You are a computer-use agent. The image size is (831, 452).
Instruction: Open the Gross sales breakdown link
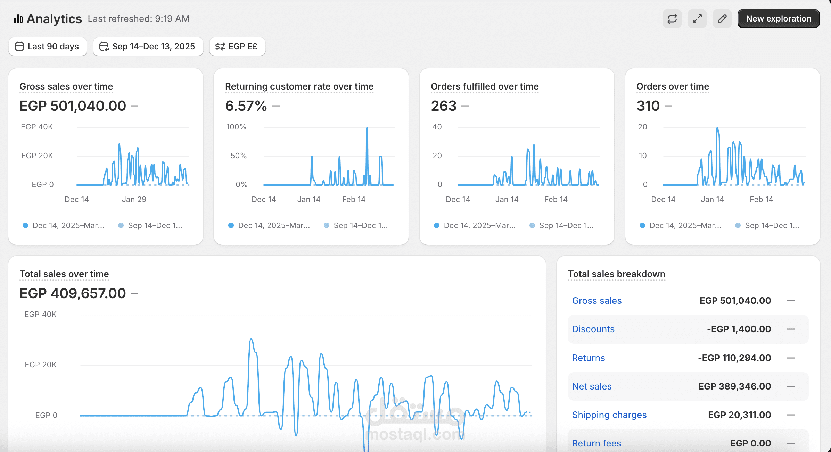[596, 301]
